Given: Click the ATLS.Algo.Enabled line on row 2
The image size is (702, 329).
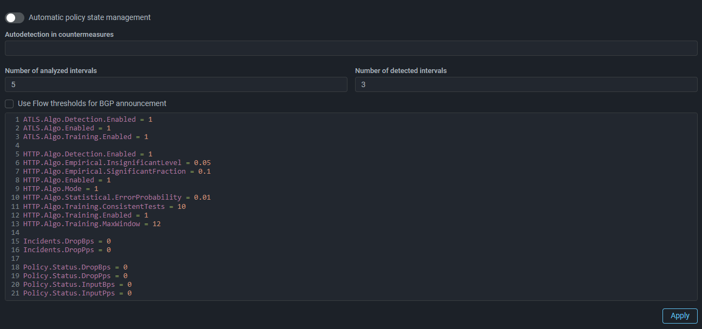Looking at the screenshot, I should coord(67,128).
